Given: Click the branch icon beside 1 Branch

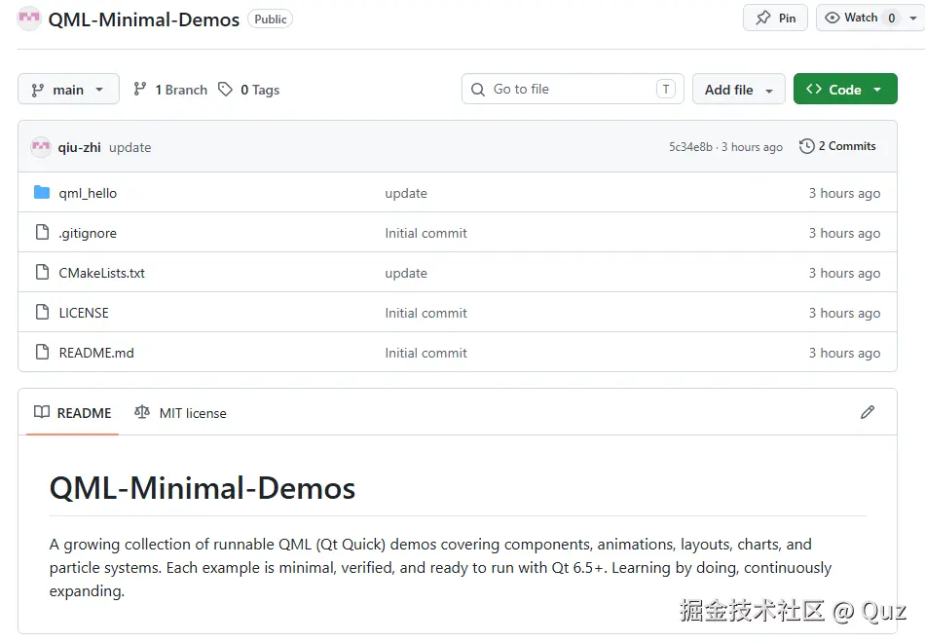Looking at the screenshot, I should (x=140, y=90).
